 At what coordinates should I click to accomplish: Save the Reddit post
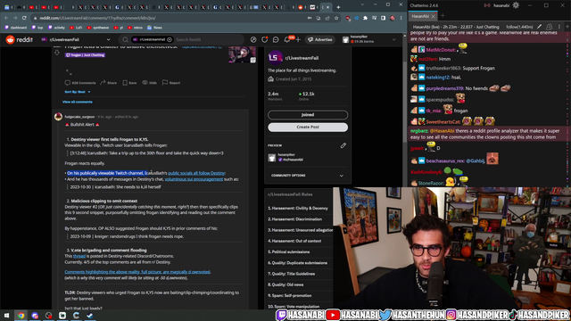pyautogui.click(x=129, y=83)
